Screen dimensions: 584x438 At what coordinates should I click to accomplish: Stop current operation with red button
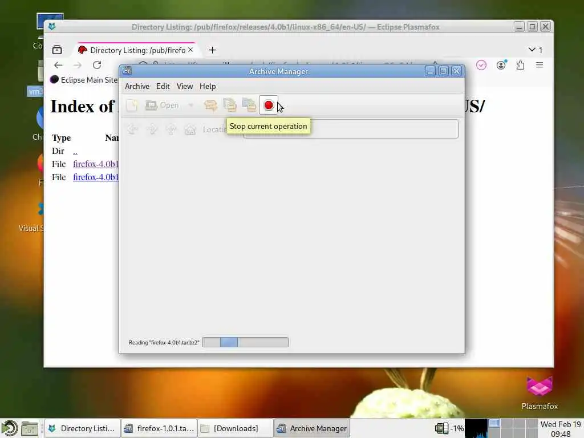click(x=268, y=106)
